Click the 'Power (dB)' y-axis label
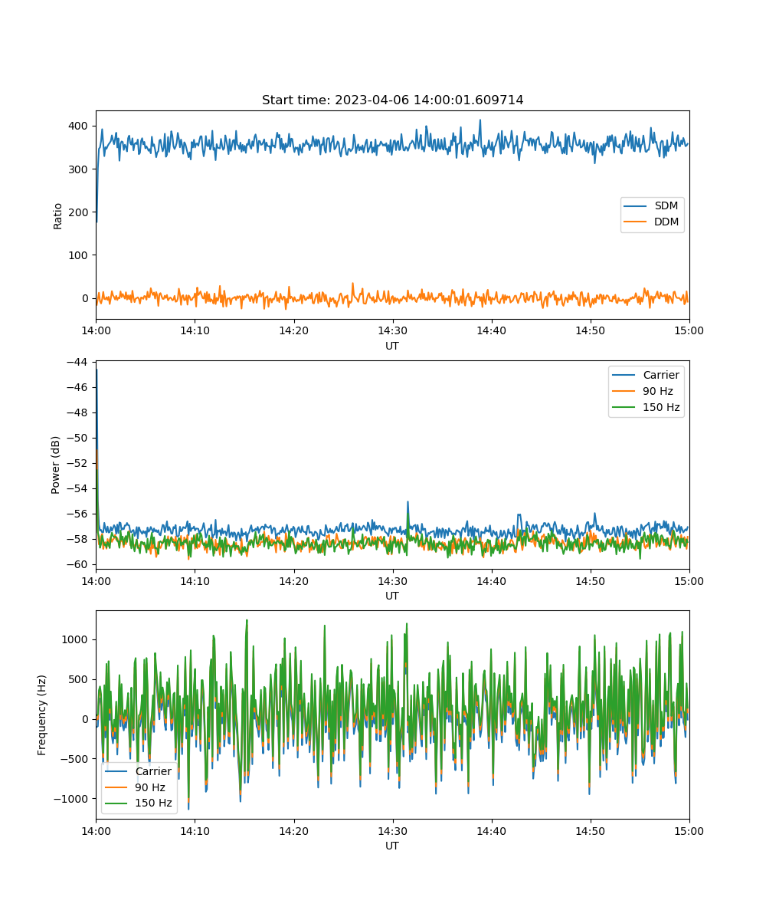The image size is (766, 920). pyautogui.click(x=56, y=465)
